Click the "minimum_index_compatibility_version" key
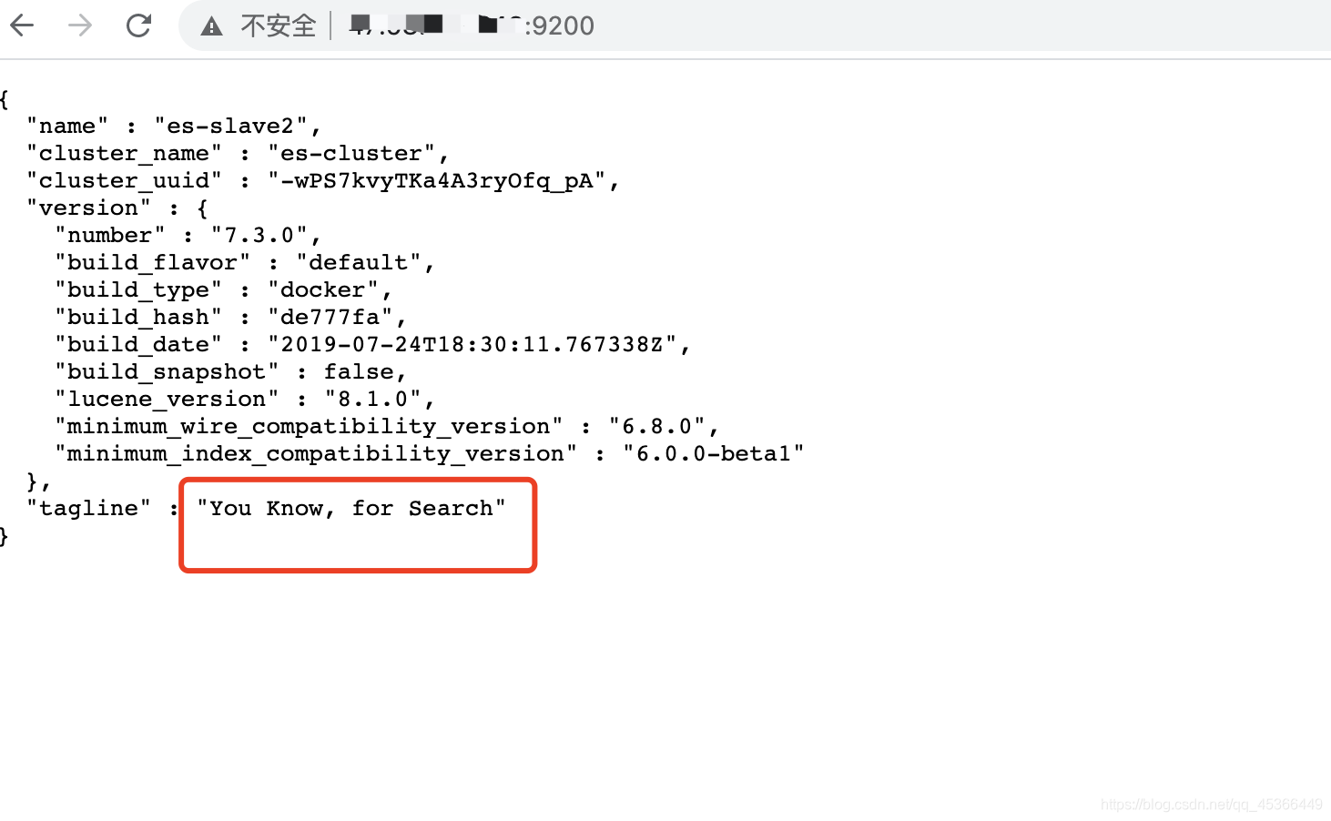 pyautogui.click(x=316, y=453)
